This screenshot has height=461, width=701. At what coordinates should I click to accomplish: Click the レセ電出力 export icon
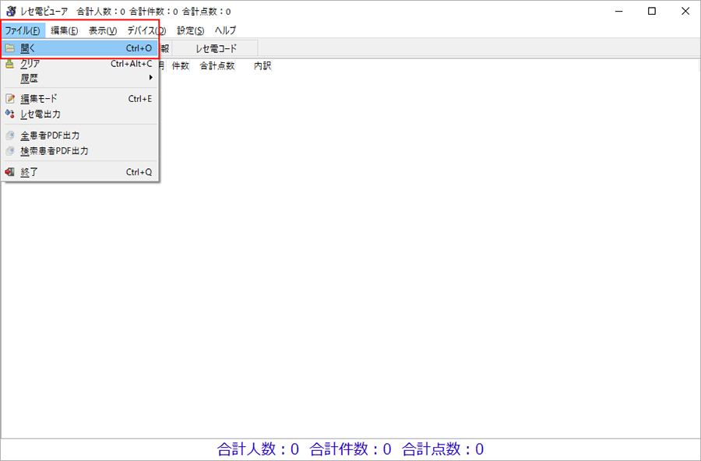click(10, 114)
